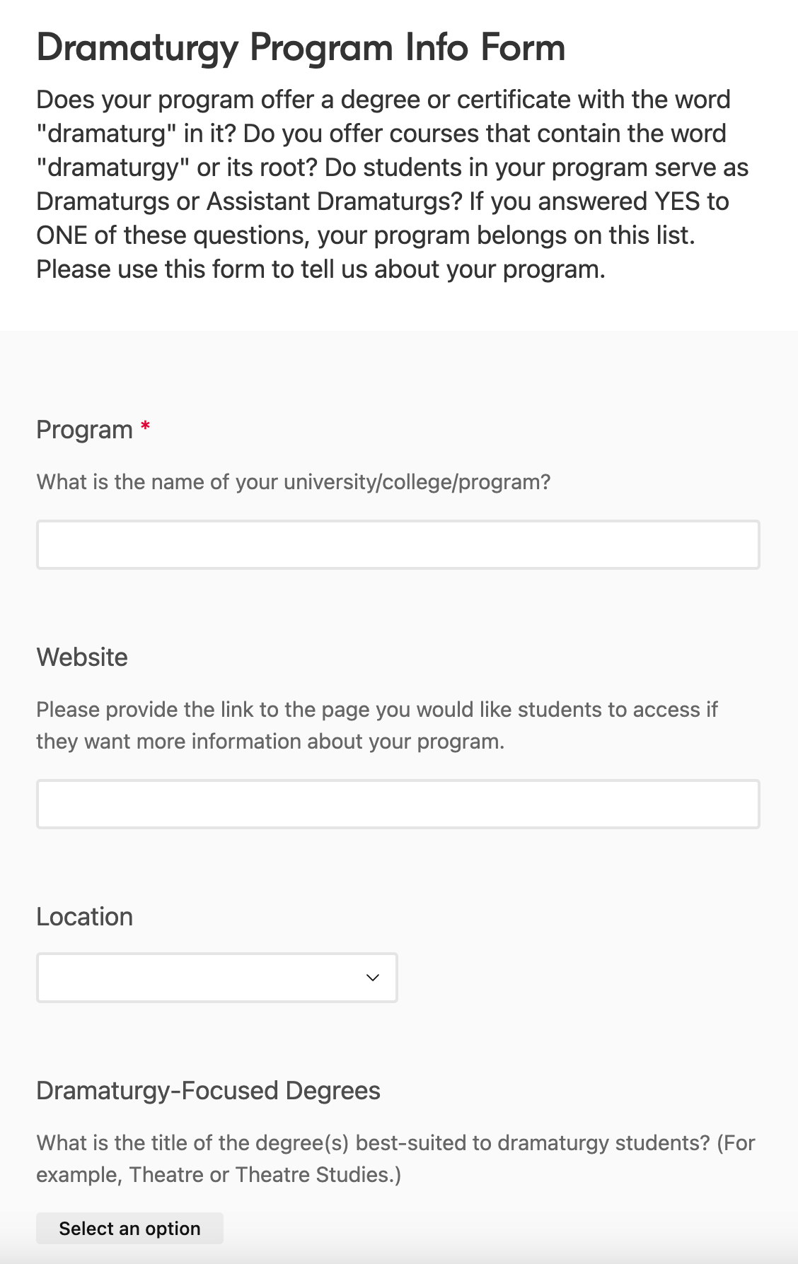
Task: Click the Website link instruction text
Action: (376, 725)
